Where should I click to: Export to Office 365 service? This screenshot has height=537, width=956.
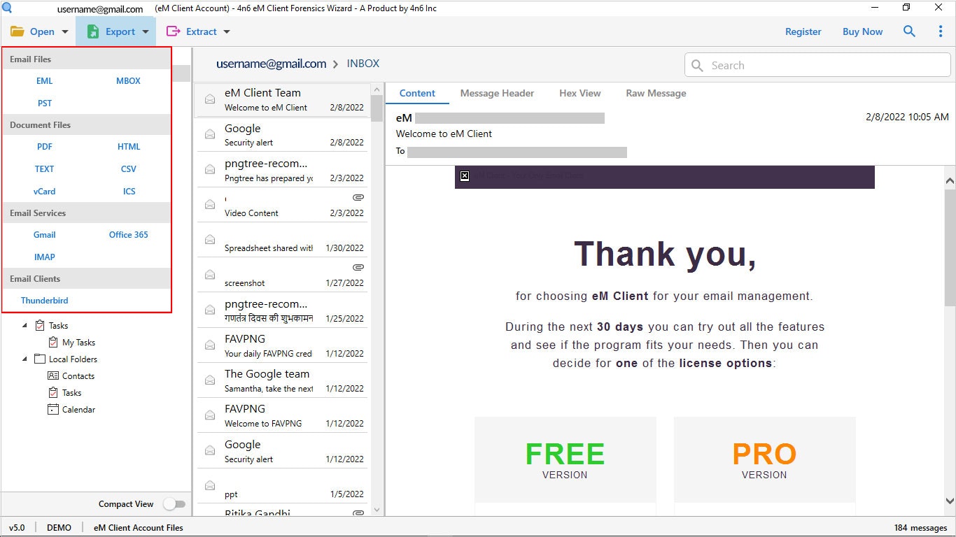[x=129, y=235]
